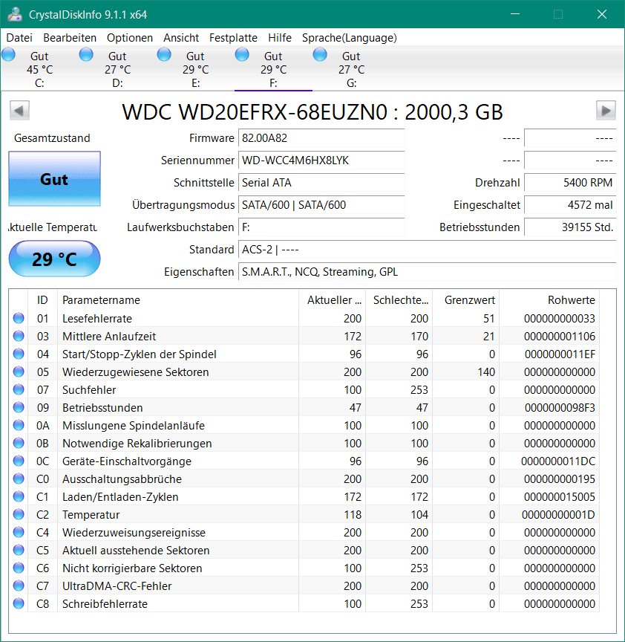This screenshot has height=642, width=625.
Task: Click the Gut overall health status button
Action: coord(54,179)
